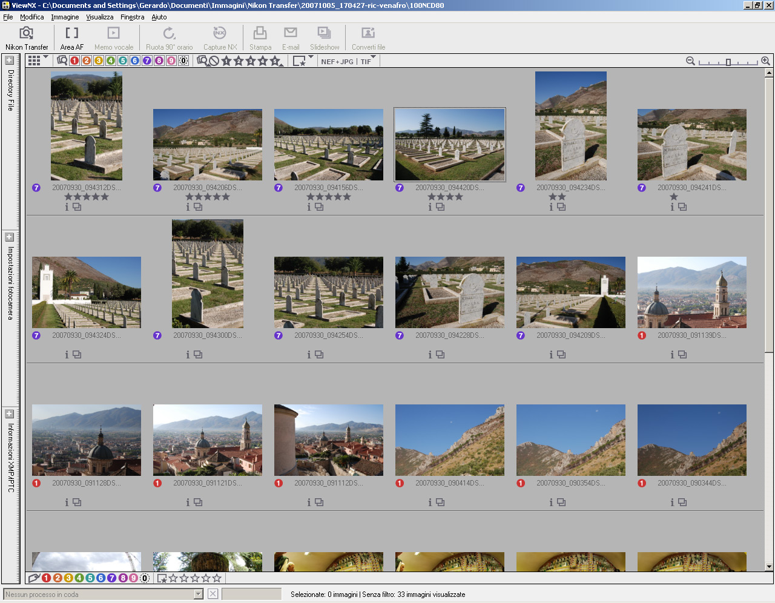Click the label filter magnifier icon

62,61
